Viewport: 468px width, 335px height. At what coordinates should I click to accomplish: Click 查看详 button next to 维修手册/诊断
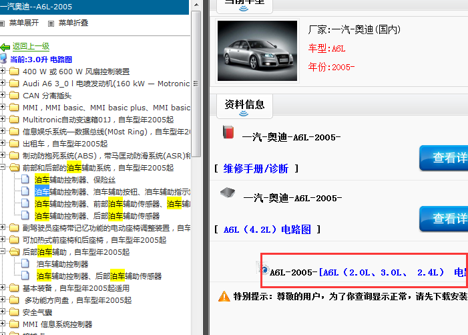point(444,158)
